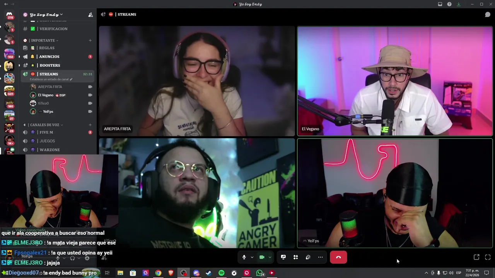
Task: Click the camera icon next to YeiFps
Action: pyautogui.click(x=90, y=112)
